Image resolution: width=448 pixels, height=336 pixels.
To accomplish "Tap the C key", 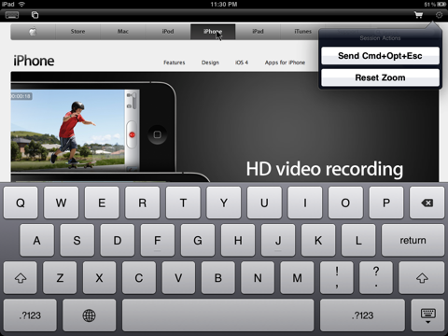I will [139, 278].
